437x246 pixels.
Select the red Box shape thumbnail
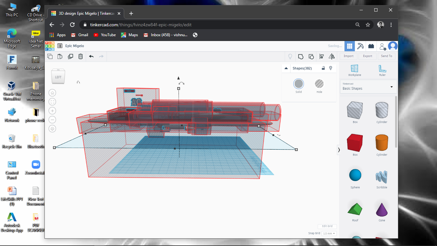[x=355, y=143]
